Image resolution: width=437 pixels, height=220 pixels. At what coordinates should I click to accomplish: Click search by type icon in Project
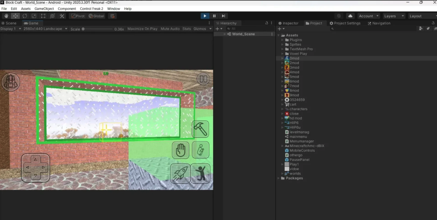(x=421, y=28)
